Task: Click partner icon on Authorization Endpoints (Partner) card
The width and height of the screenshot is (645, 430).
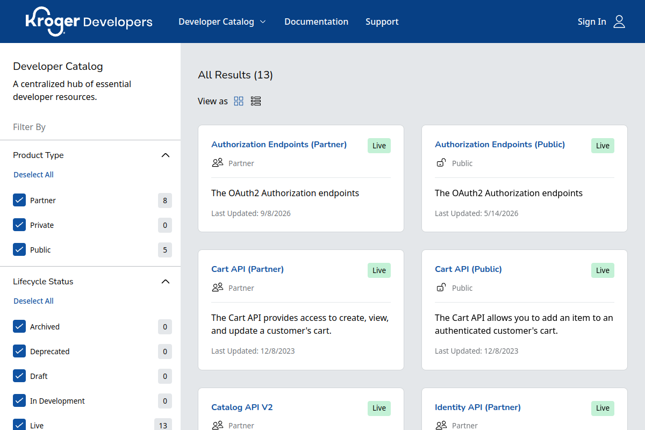Action: pos(217,163)
